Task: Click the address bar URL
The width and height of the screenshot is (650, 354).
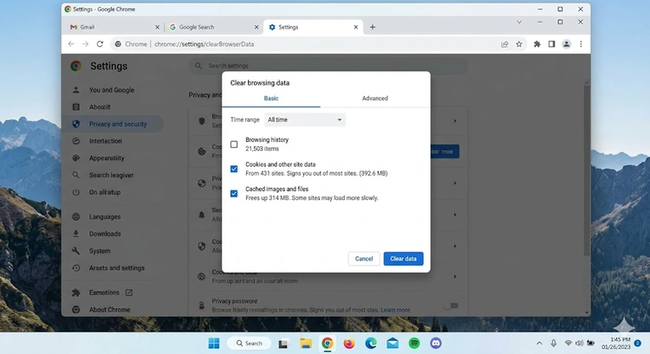Action: (x=205, y=44)
